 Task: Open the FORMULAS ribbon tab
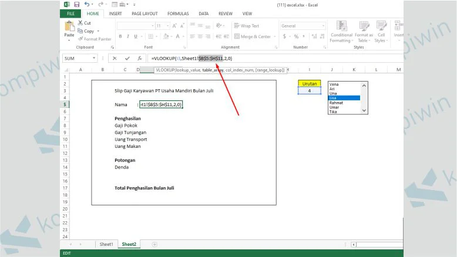click(x=178, y=13)
